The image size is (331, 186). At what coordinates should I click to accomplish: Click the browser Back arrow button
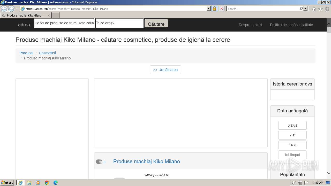(x=4, y=9)
